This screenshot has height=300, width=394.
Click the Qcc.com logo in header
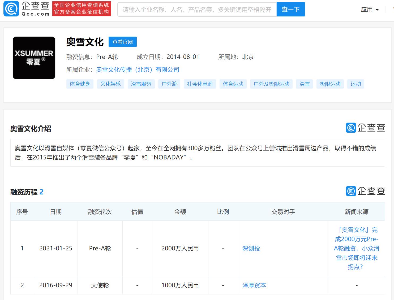pos(26,9)
